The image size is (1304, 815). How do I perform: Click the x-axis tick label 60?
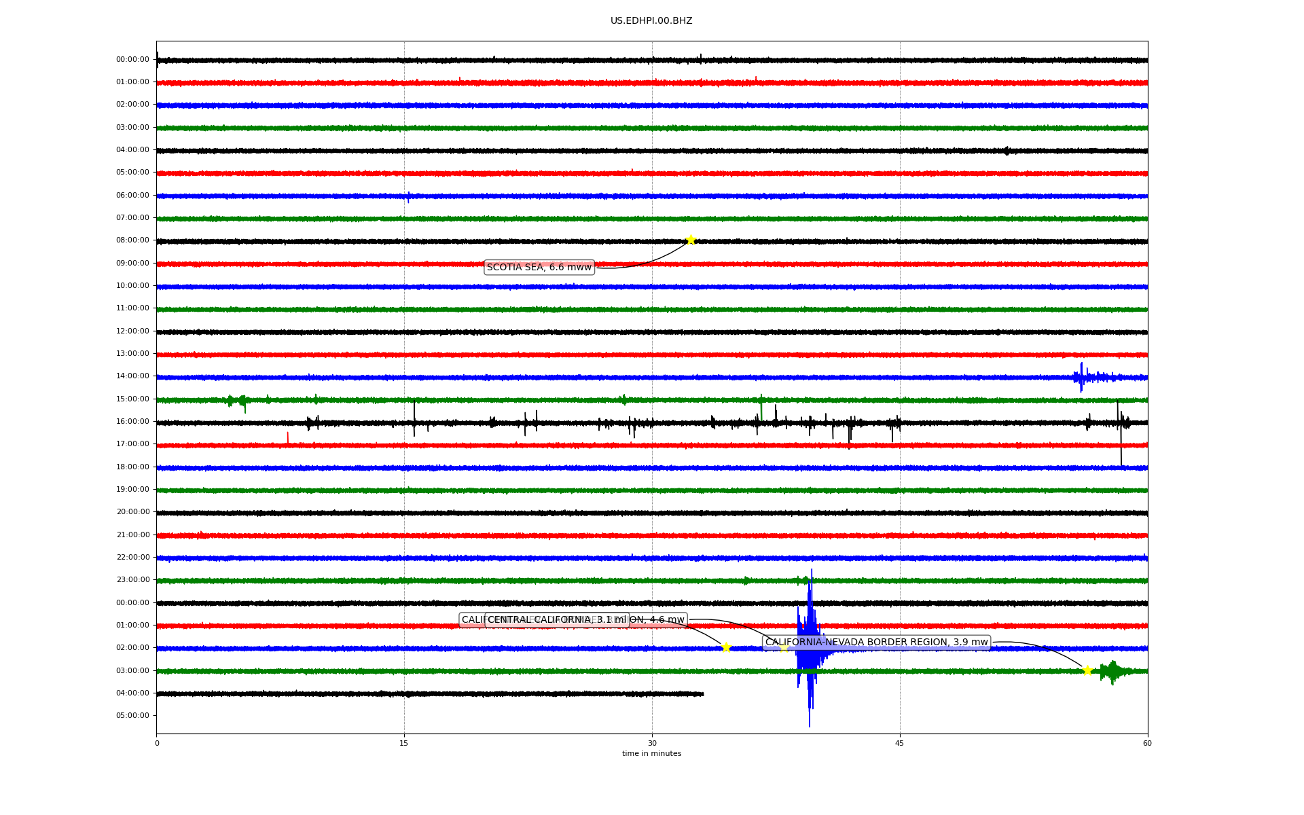(1147, 744)
